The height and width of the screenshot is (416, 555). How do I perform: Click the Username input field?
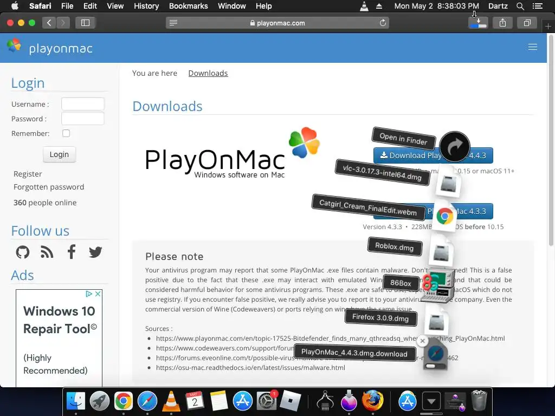tap(83, 104)
